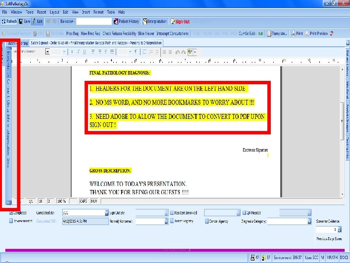Click the status bar icon labeled 47
This screenshot has width=350, height=263.
coord(255,258)
